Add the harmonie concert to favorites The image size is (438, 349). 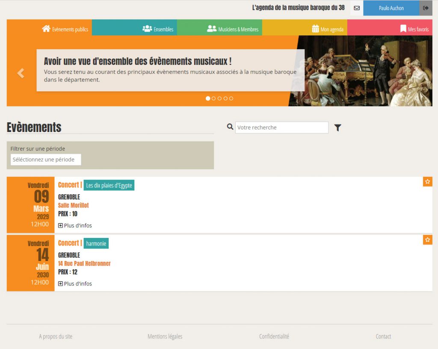pyautogui.click(x=427, y=240)
